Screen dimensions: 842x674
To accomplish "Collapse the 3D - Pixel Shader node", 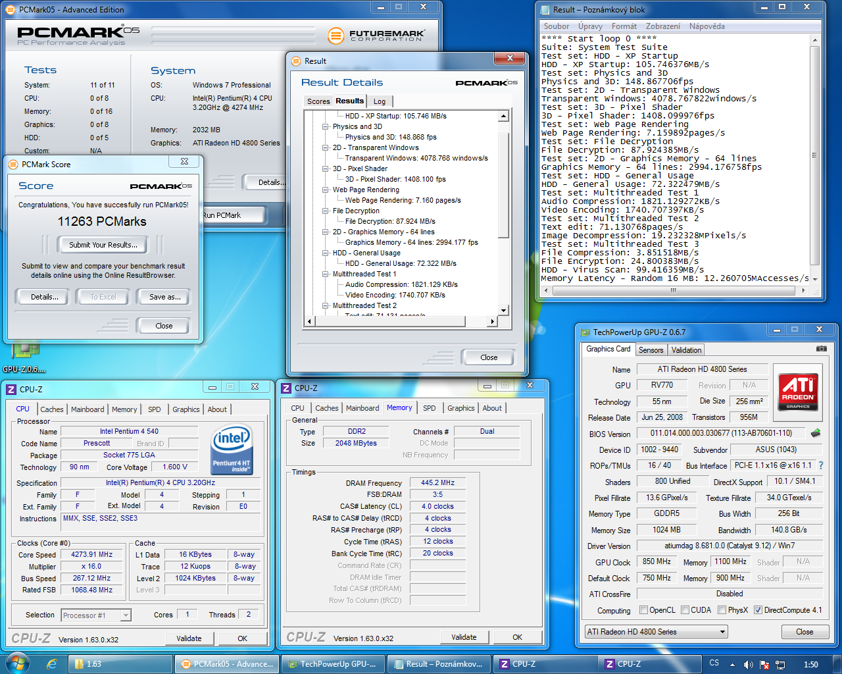I will 326,168.
